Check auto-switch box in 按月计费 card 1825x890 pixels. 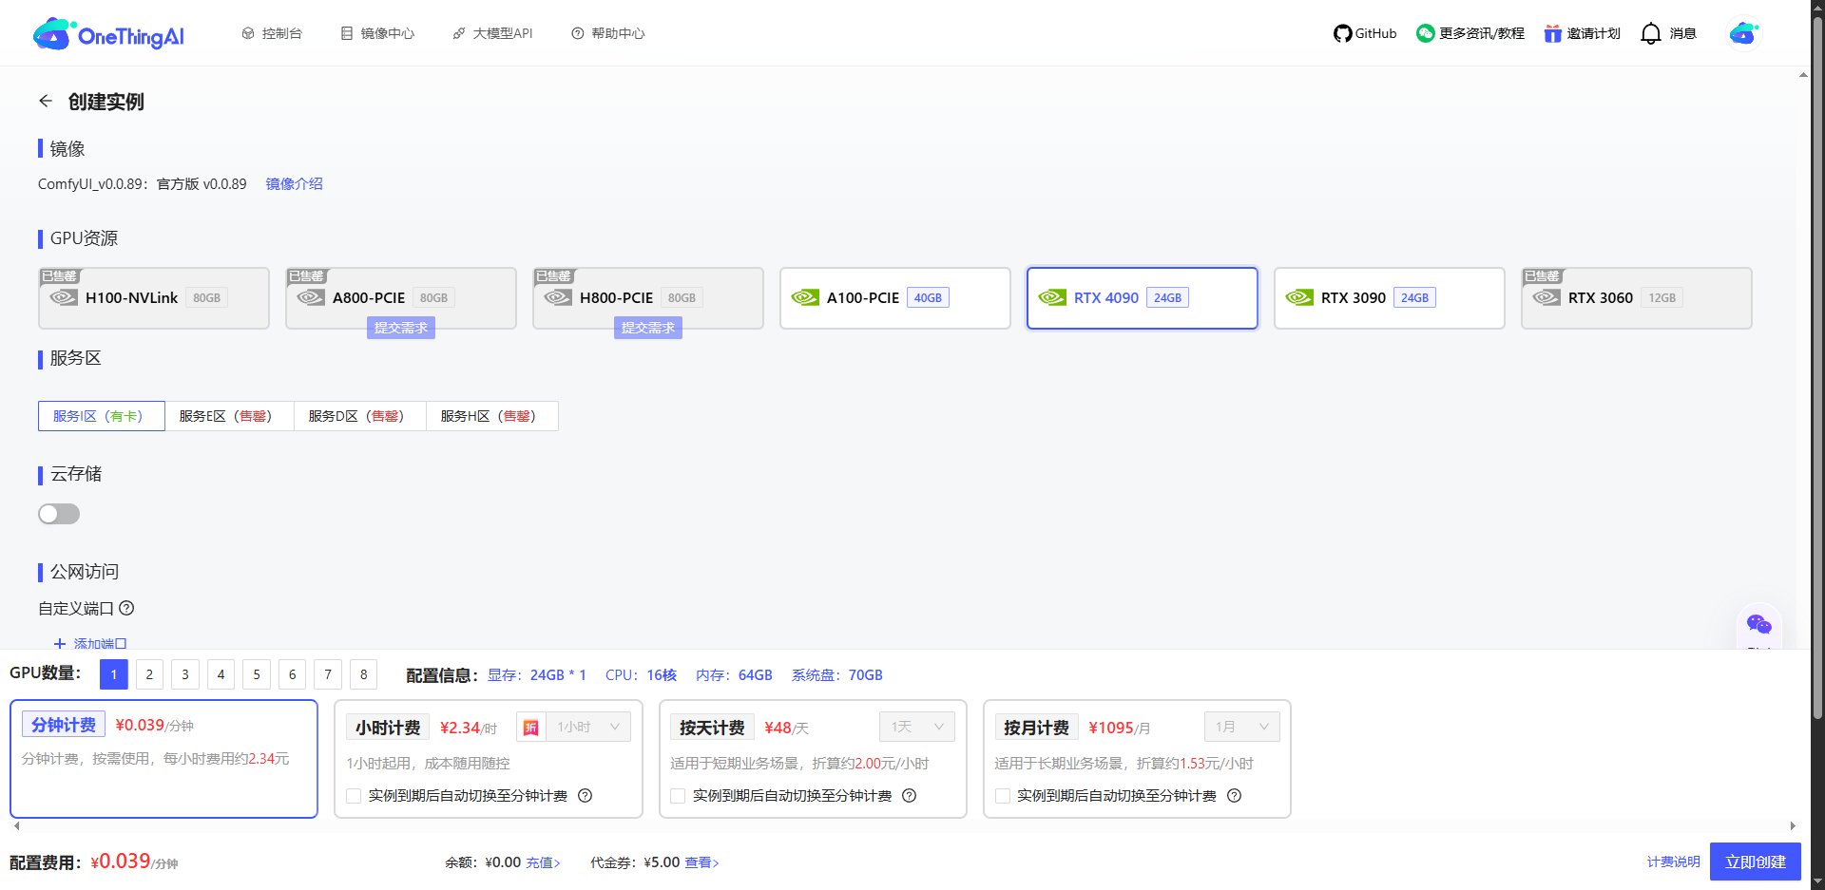(x=1003, y=796)
